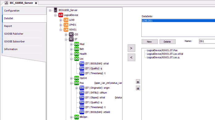Click the green DO icon for Mod
The image size is (215, 120).
(x=76, y=44)
